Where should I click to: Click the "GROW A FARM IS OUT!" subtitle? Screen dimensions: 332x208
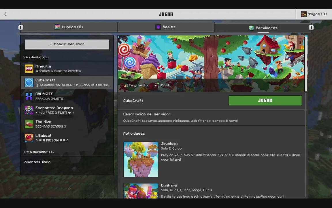(x=59, y=71)
